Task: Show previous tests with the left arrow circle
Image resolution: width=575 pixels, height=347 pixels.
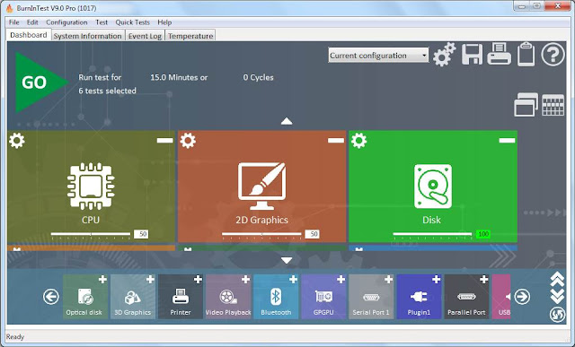Action: coord(51,297)
